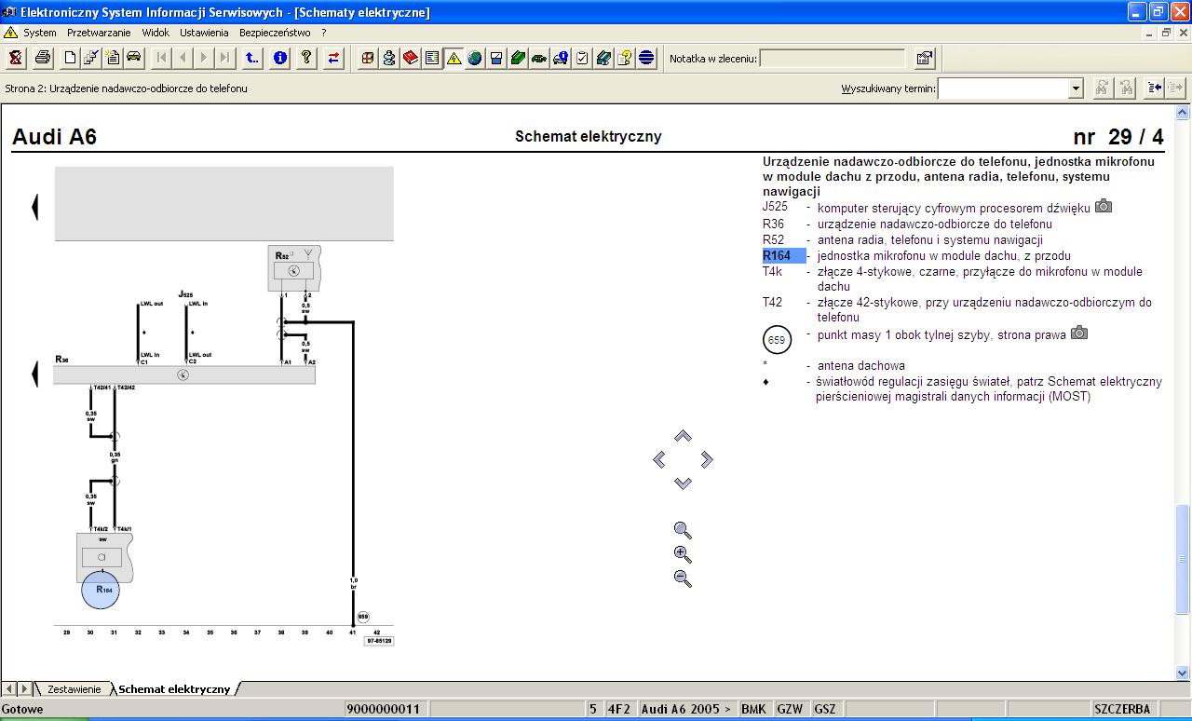This screenshot has width=1192, height=721.
Task: Click the tab strip scroll-left arrow
Action: [8, 689]
